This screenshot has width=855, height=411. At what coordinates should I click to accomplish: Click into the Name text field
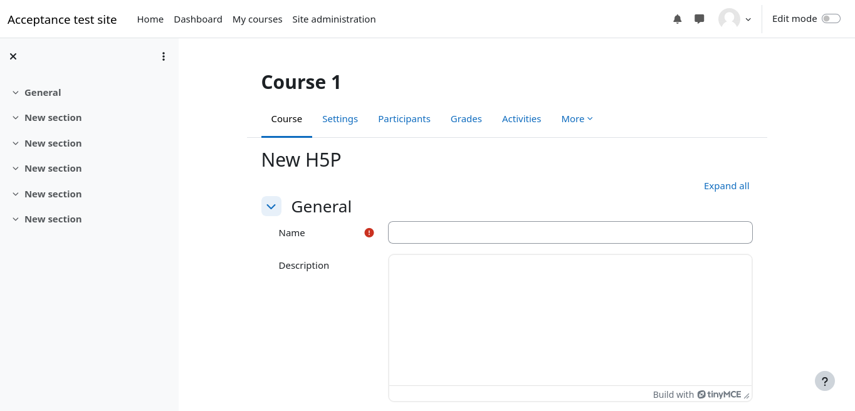coord(570,232)
